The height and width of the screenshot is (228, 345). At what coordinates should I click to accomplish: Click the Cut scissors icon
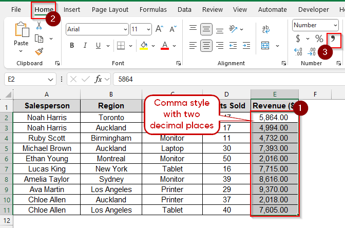click(x=39, y=26)
